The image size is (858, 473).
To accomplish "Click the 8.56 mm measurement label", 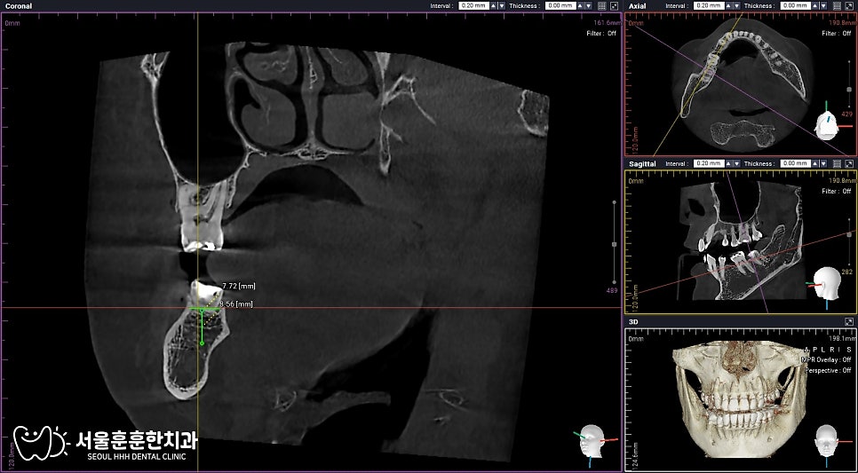I will click(x=228, y=304).
